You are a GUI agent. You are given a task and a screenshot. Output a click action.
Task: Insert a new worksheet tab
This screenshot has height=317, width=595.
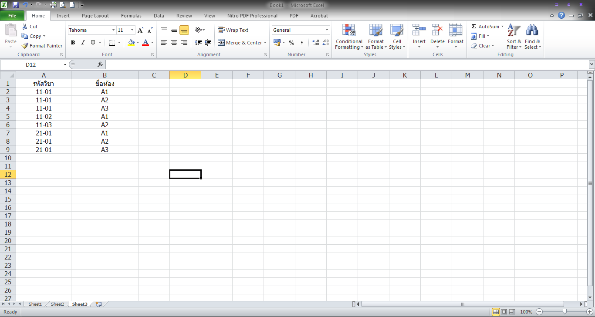(x=98, y=304)
